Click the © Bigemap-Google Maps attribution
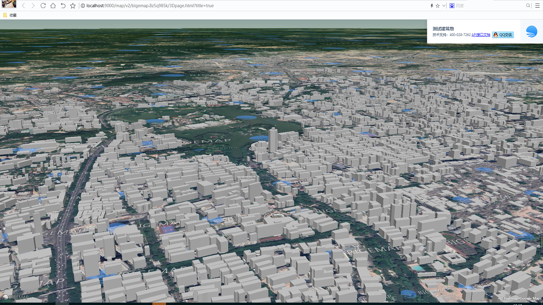The image size is (543, 305). point(521,299)
